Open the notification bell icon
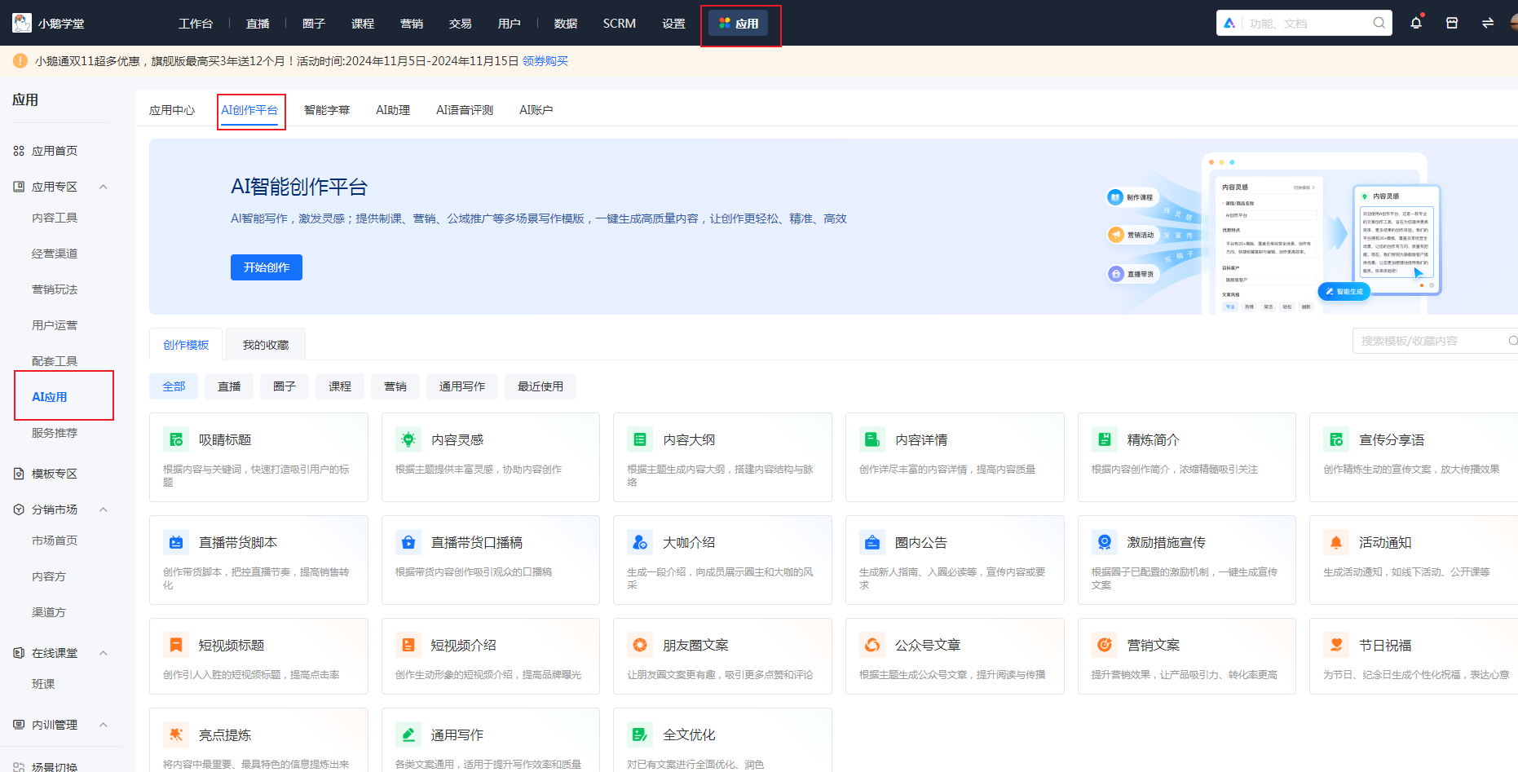This screenshot has width=1518, height=772. pyautogui.click(x=1415, y=23)
